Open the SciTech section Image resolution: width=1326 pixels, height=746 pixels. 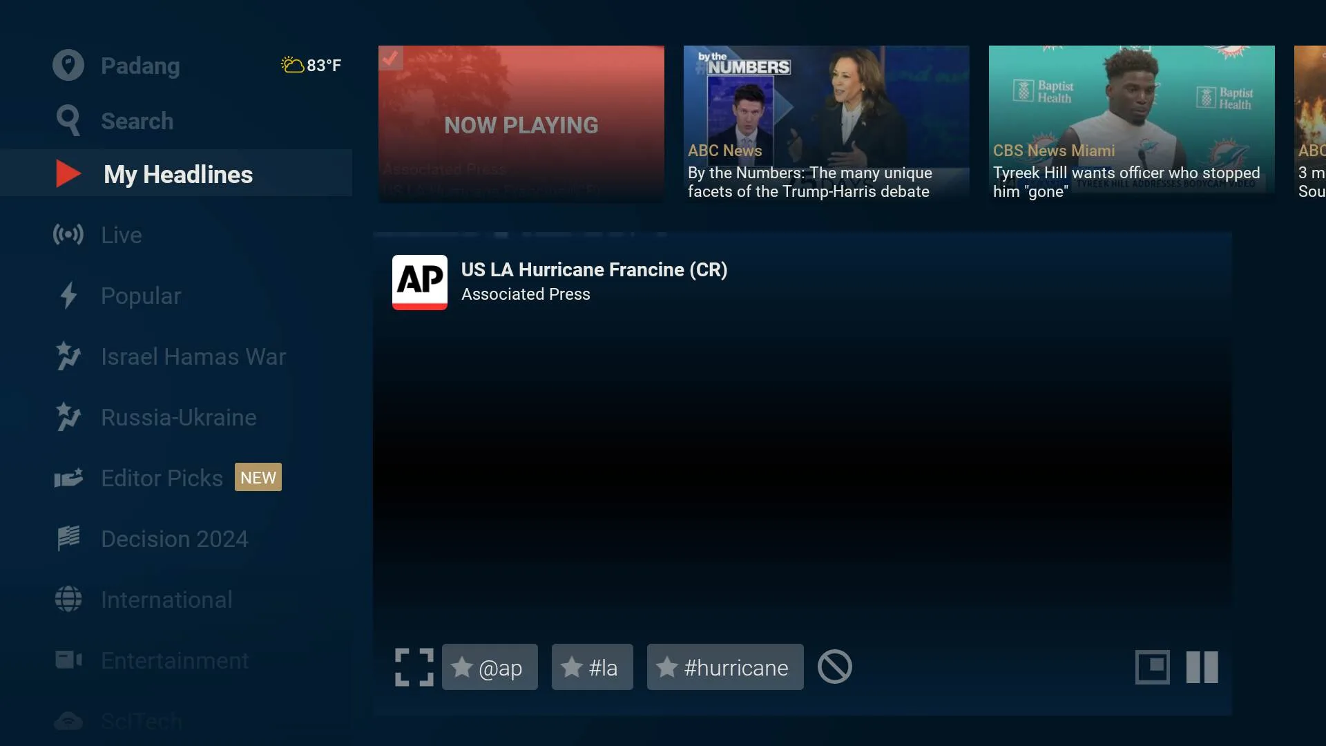pos(176,720)
